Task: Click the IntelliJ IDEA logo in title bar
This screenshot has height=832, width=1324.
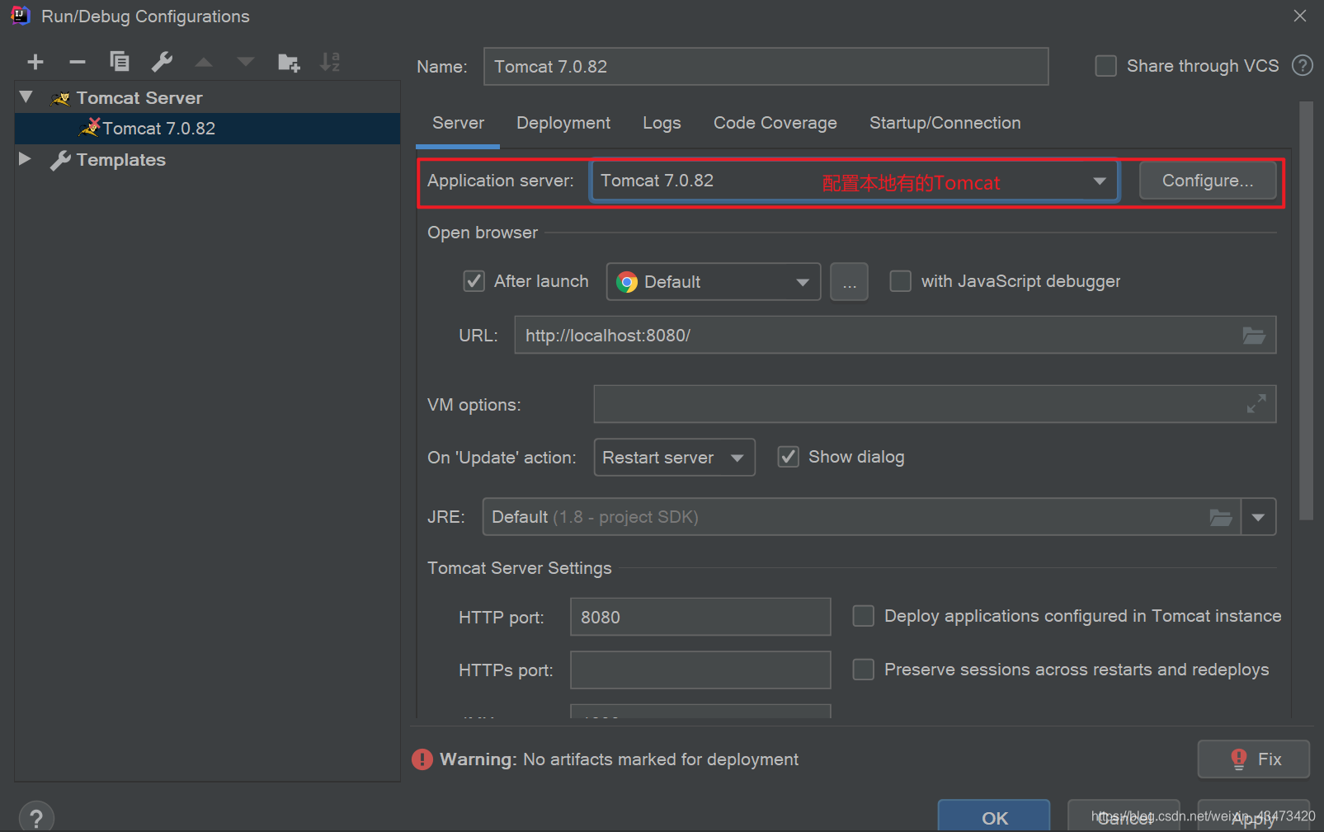Action: click(21, 16)
